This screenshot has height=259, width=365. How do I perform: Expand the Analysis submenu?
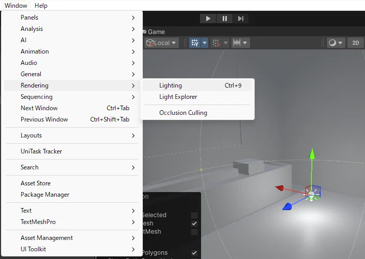72,29
